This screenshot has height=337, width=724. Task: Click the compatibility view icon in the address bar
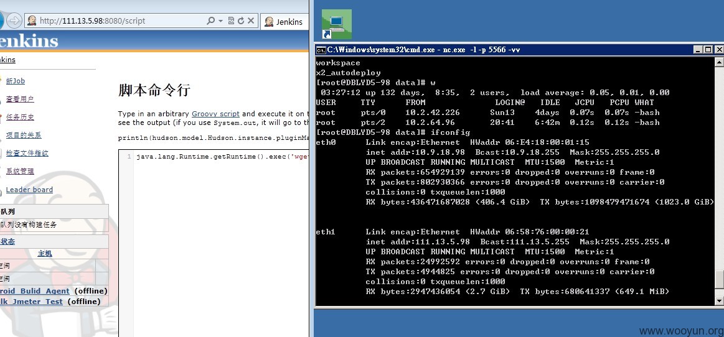(x=231, y=21)
